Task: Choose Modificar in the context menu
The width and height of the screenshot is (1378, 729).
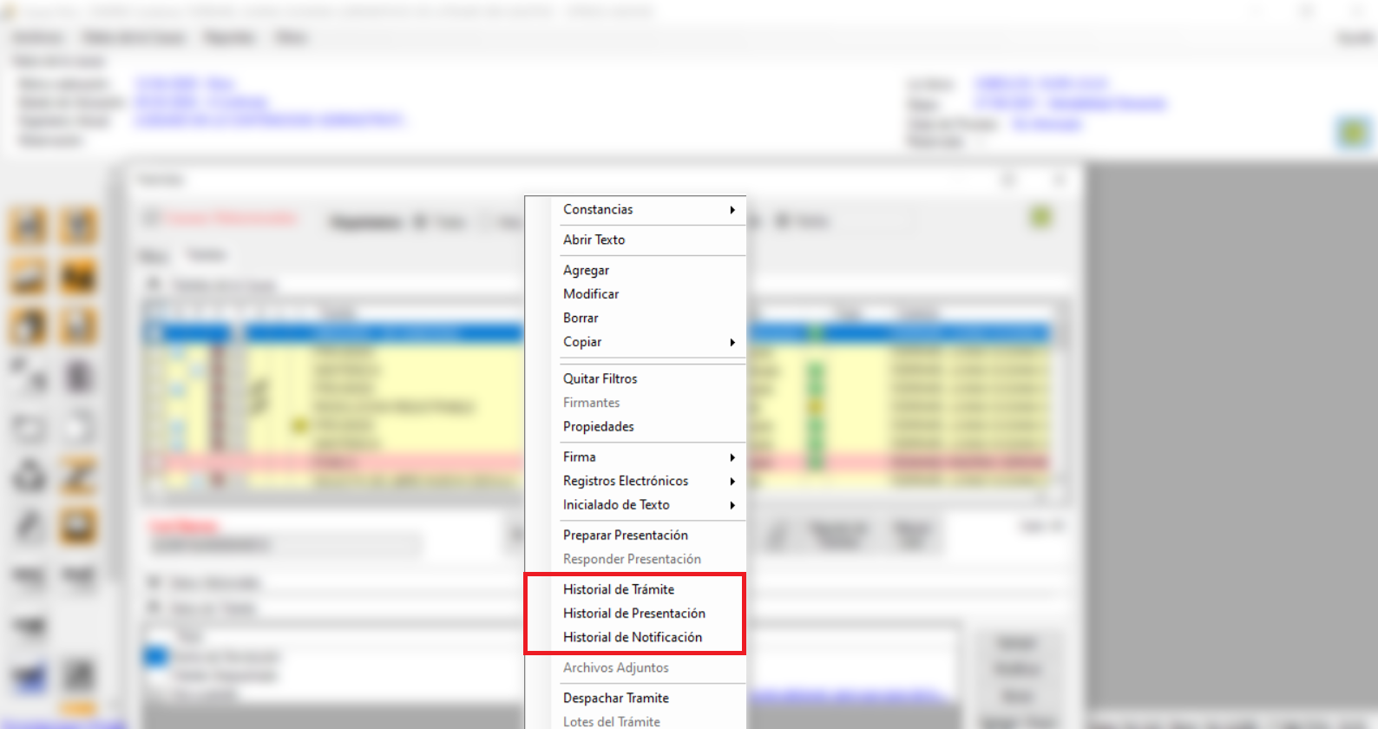Action: tap(591, 294)
